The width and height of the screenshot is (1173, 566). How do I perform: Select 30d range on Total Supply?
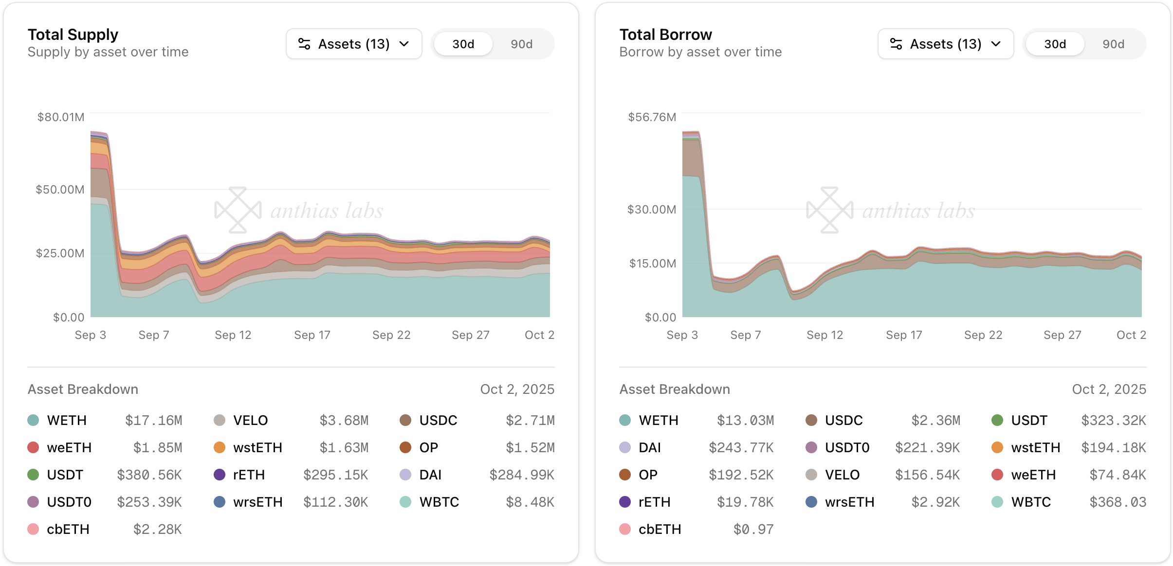[463, 44]
